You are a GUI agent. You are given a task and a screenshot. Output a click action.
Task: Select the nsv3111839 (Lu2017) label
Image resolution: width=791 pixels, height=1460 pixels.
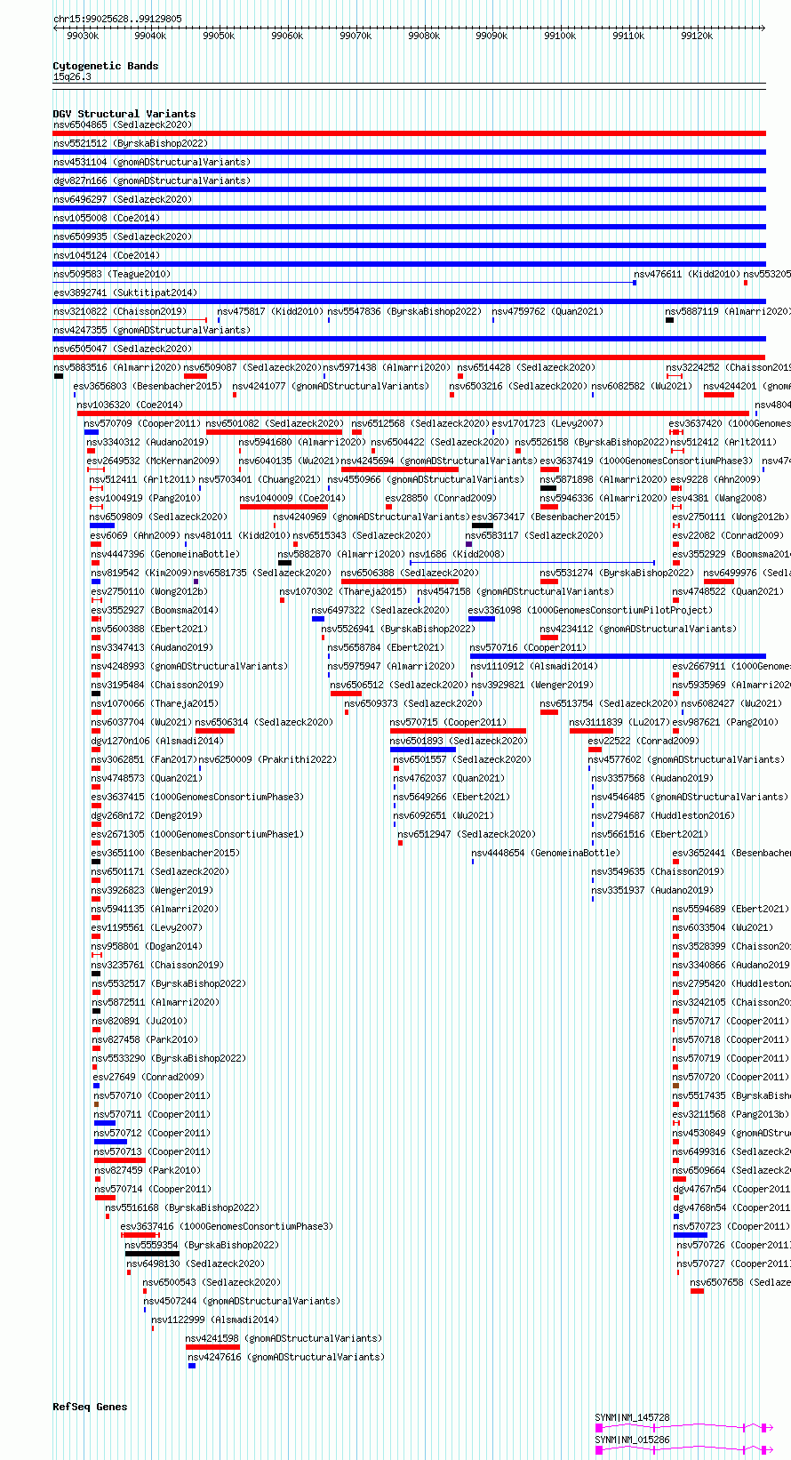coord(619,722)
